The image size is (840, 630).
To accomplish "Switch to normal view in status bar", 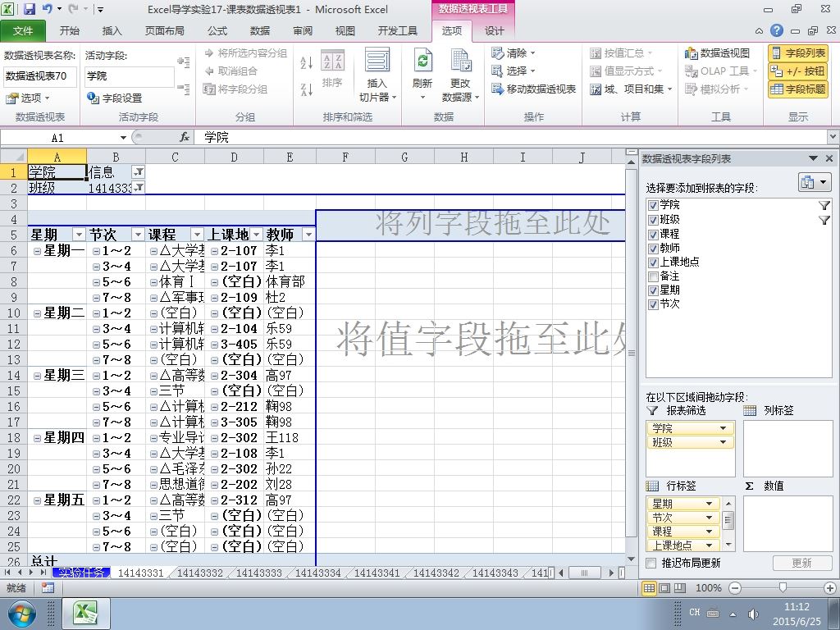I will coord(650,588).
